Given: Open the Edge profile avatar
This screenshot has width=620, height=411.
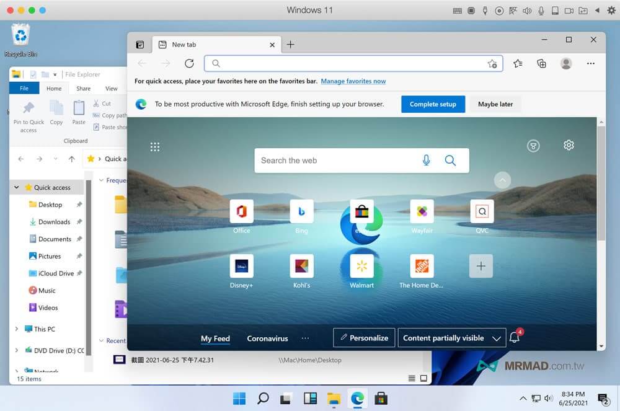Looking at the screenshot, I should (566, 63).
